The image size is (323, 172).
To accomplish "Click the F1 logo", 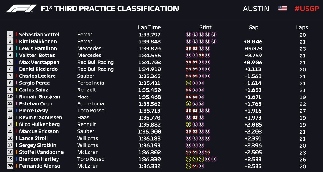I will pos(21,9).
